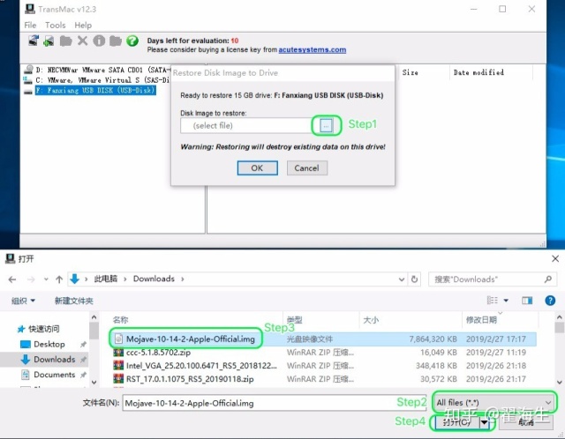The image size is (565, 439).
Task: Select 快速访问 in the navigation pane
Action: [x=39, y=329]
